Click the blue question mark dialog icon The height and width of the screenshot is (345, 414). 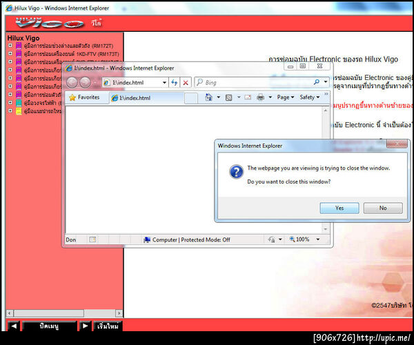click(236, 172)
